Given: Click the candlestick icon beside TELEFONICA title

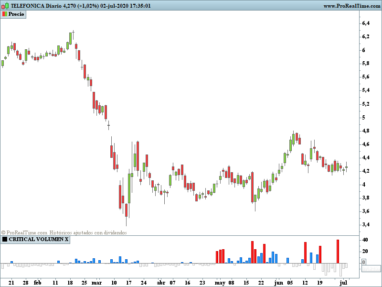Looking at the screenshot, I should 5,6.
